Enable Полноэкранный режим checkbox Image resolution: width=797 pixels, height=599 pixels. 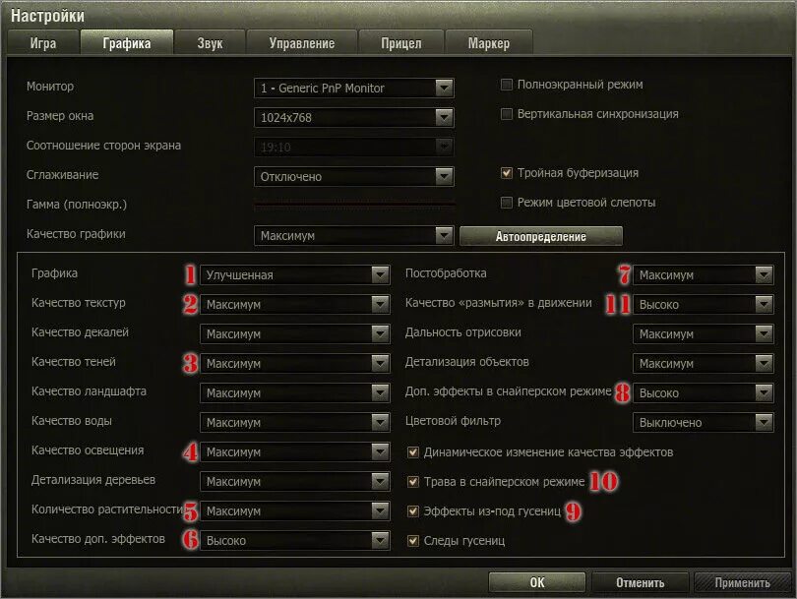pos(507,85)
